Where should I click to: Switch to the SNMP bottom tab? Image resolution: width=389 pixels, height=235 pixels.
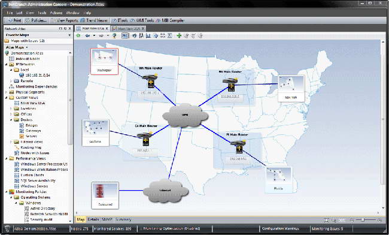107,219
